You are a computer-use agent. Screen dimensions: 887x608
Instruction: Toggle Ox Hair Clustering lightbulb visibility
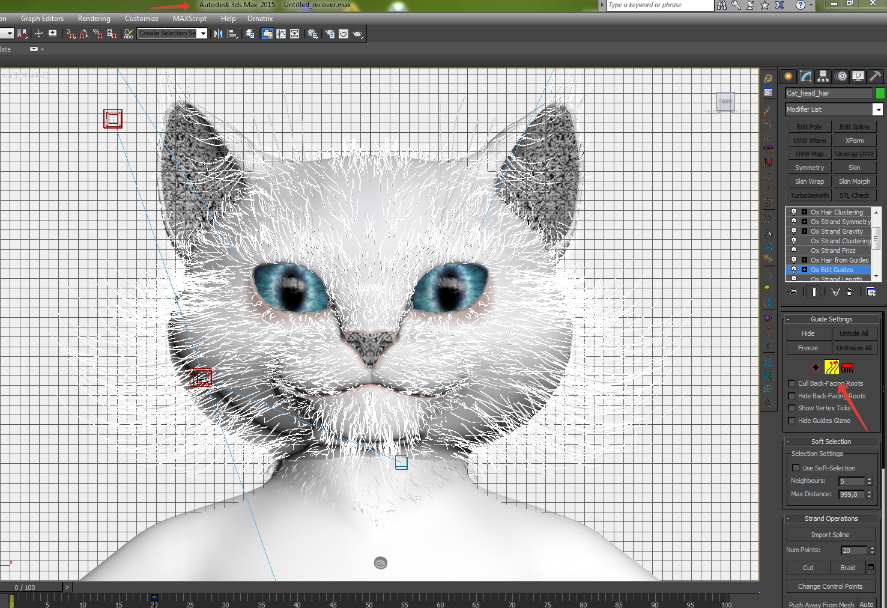pyautogui.click(x=794, y=212)
